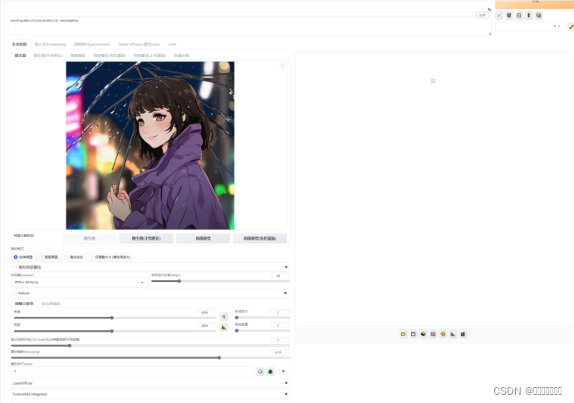Click the third copy-image-to button
This screenshot has height=403, width=574.
click(204, 239)
